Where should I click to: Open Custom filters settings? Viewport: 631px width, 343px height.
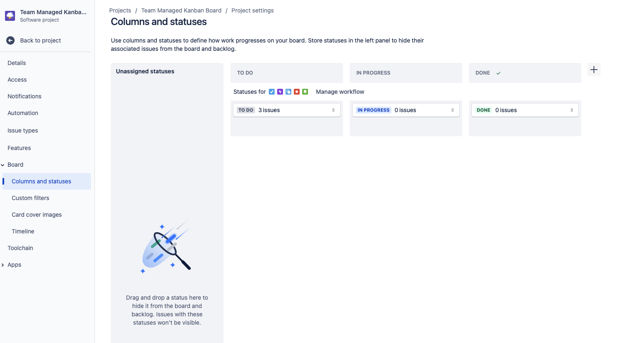(x=30, y=198)
